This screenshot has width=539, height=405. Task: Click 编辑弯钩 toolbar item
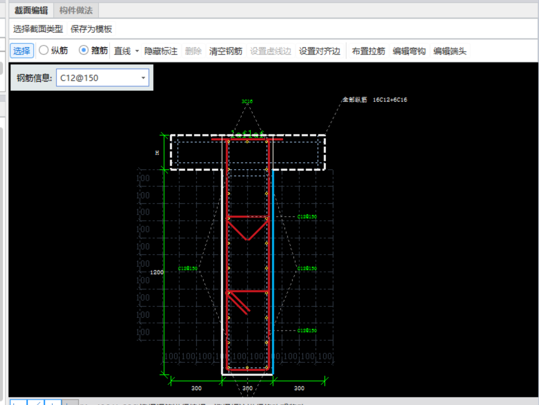[x=409, y=51]
